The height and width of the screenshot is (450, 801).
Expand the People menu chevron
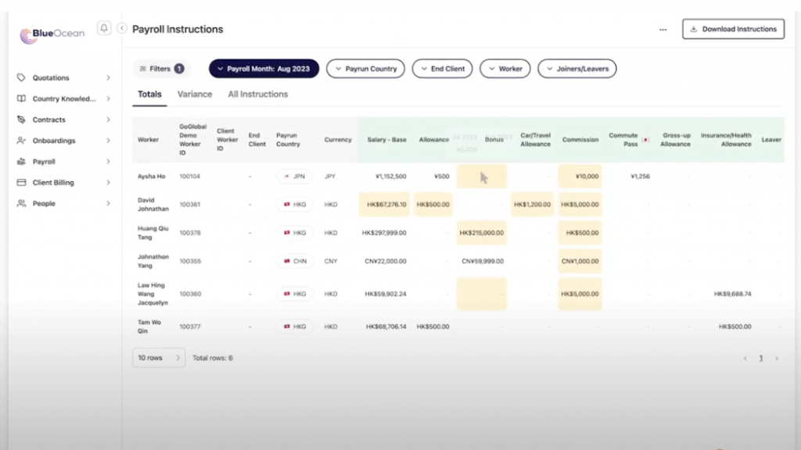[x=108, y=203]
